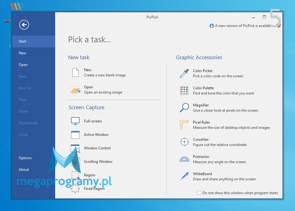This screenshot has width=295, height=211.
Task: Enable 'Do not show this window' checkbox
Action: [199, 193]
